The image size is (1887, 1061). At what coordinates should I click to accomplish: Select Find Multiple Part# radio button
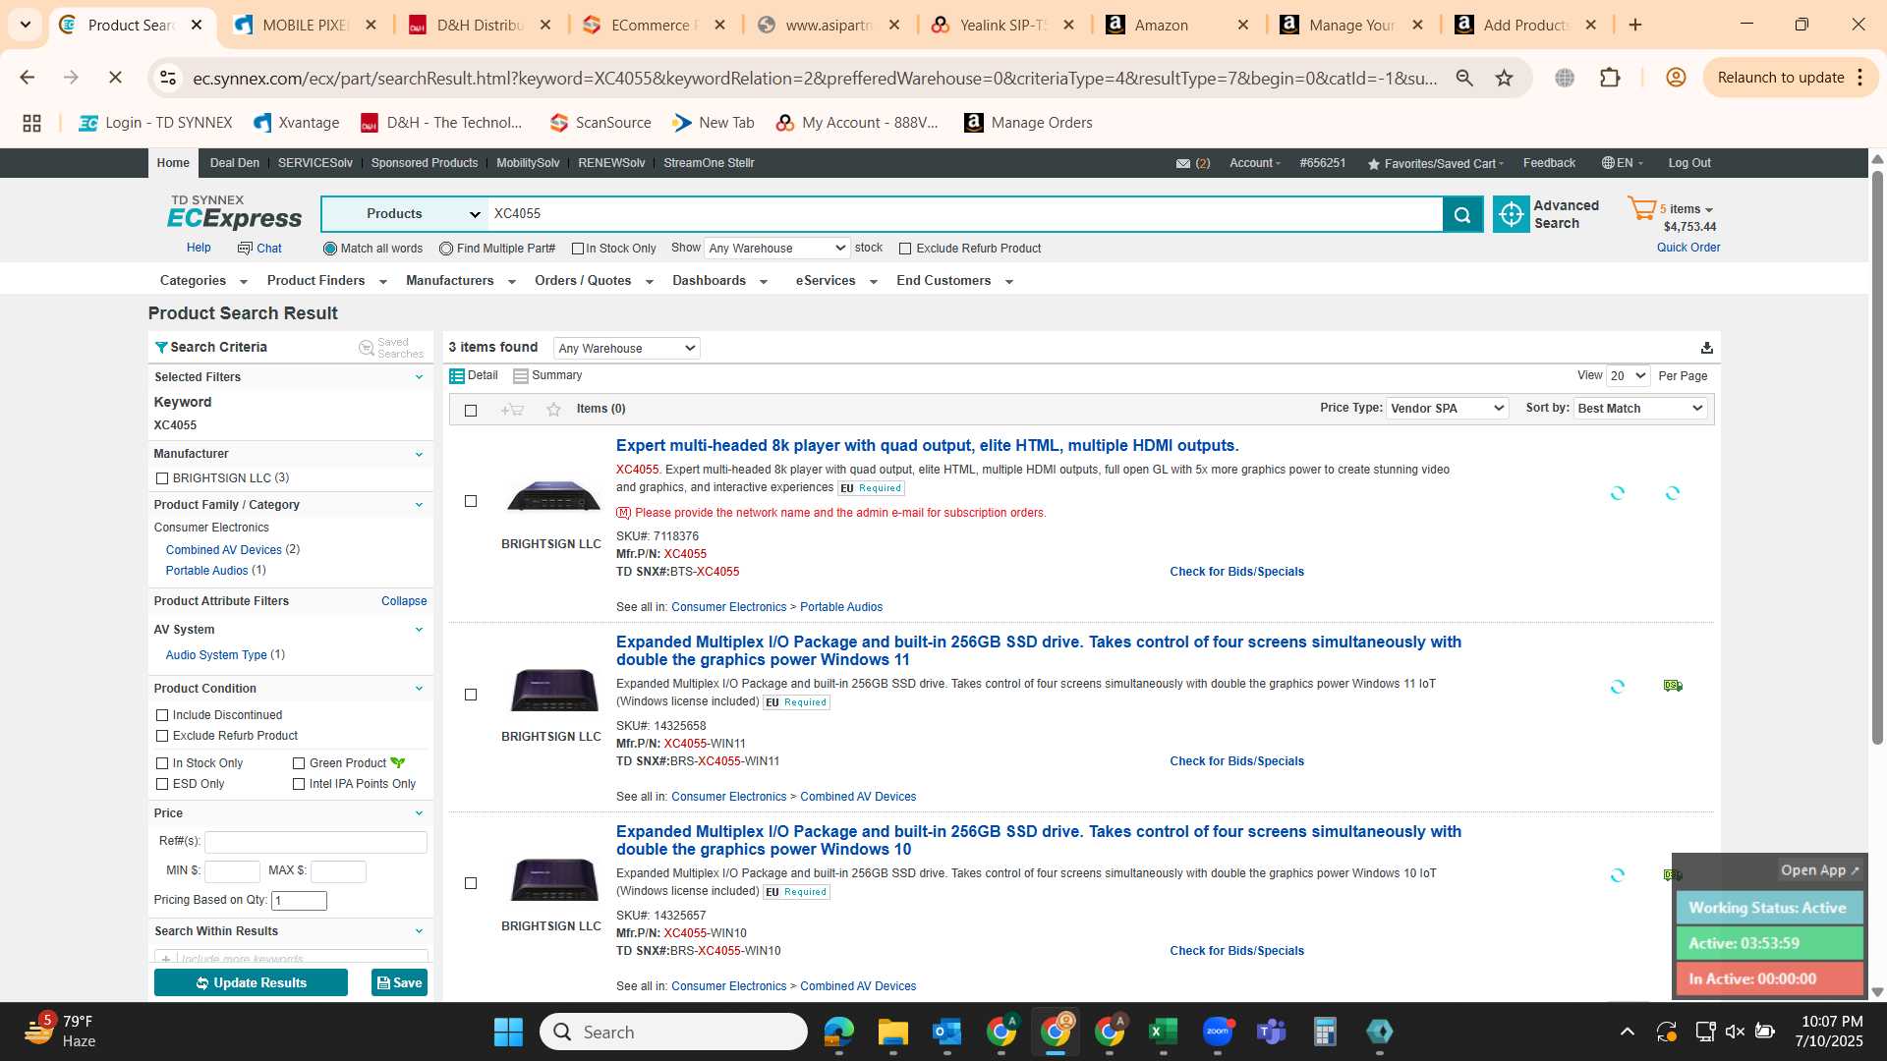446,249
